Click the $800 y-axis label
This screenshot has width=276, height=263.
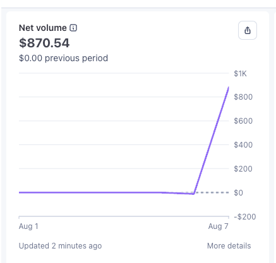click(x=243, y=97)
